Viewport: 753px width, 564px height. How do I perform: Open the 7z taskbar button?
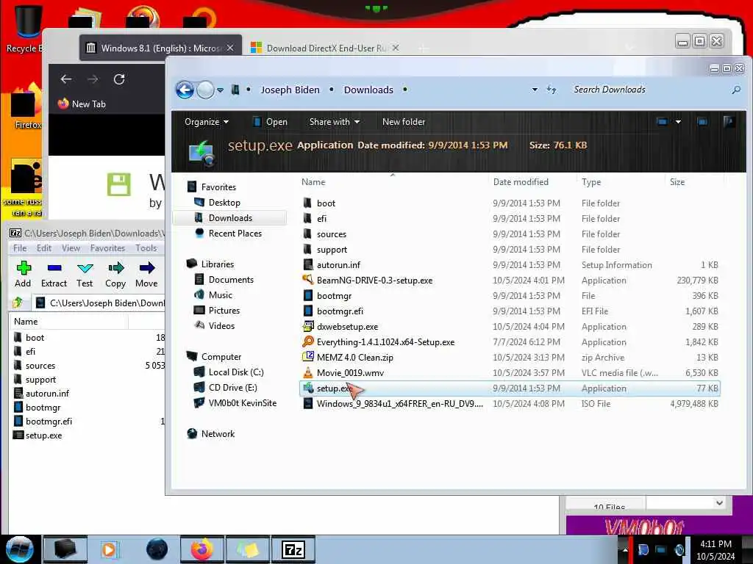coord(293,549)
